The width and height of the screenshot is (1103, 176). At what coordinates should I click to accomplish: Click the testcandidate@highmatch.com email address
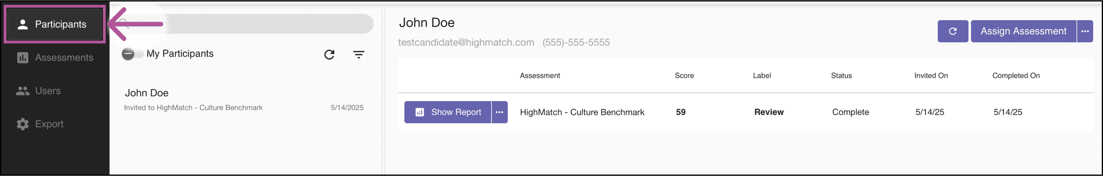pos(466,42)
